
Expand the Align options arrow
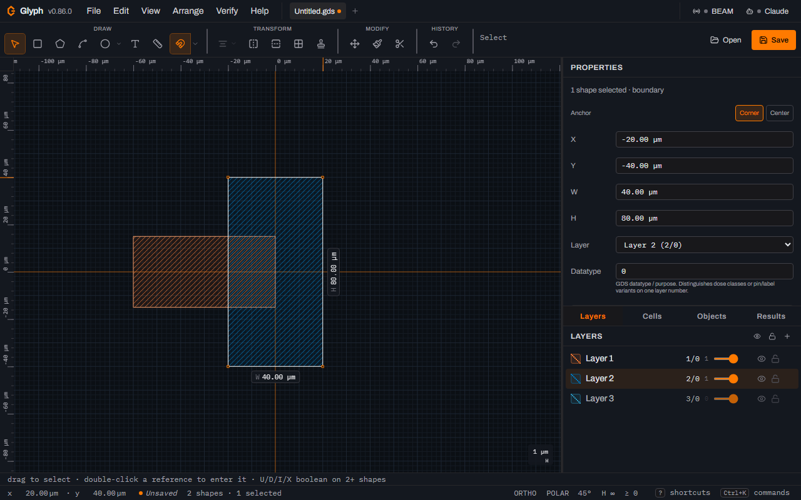click(x=233, y=44)
